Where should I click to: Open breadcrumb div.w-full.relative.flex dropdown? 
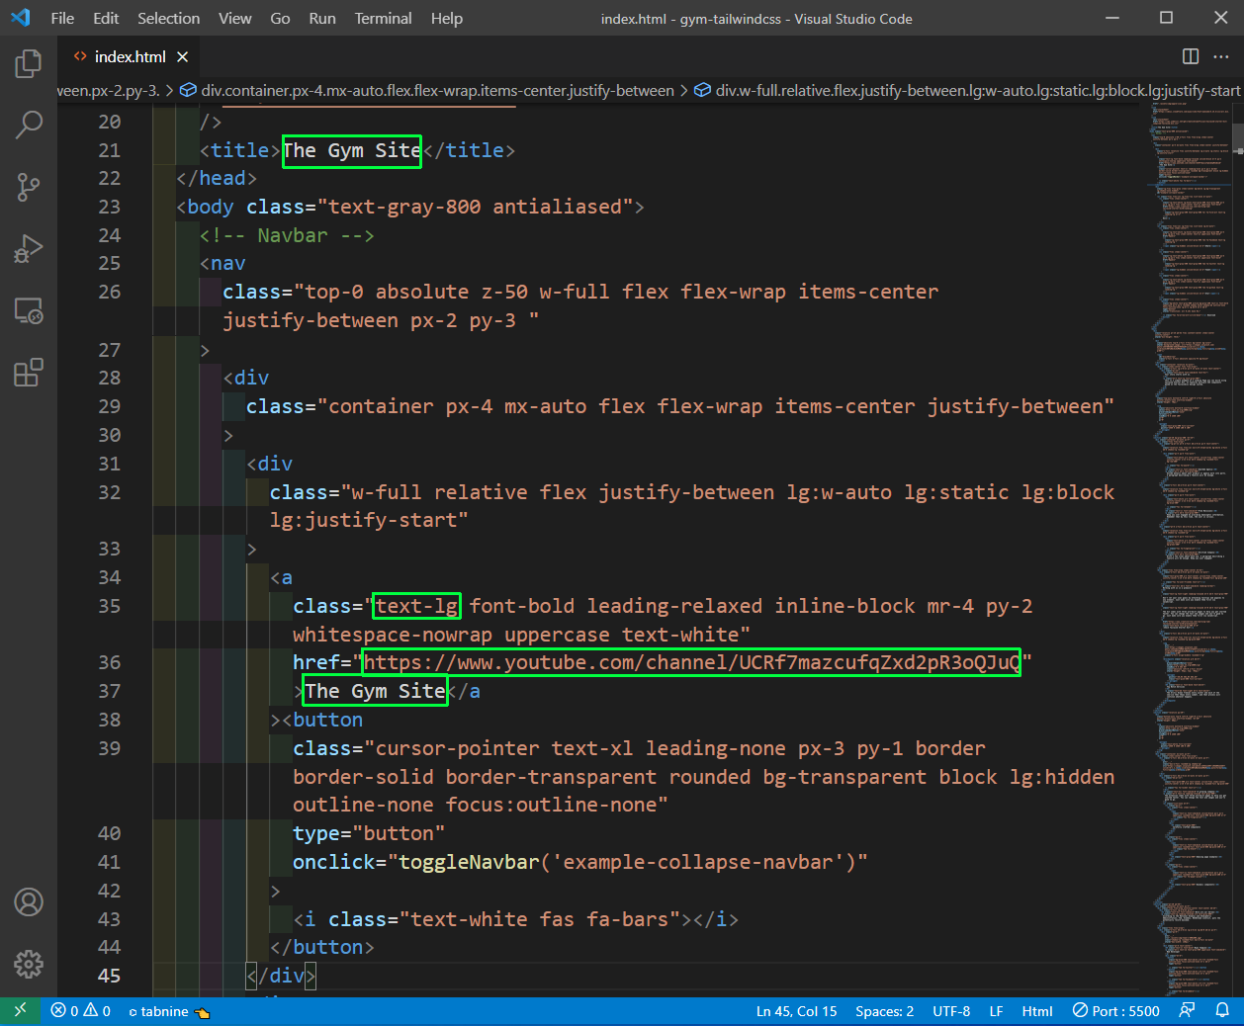point(967,90)
